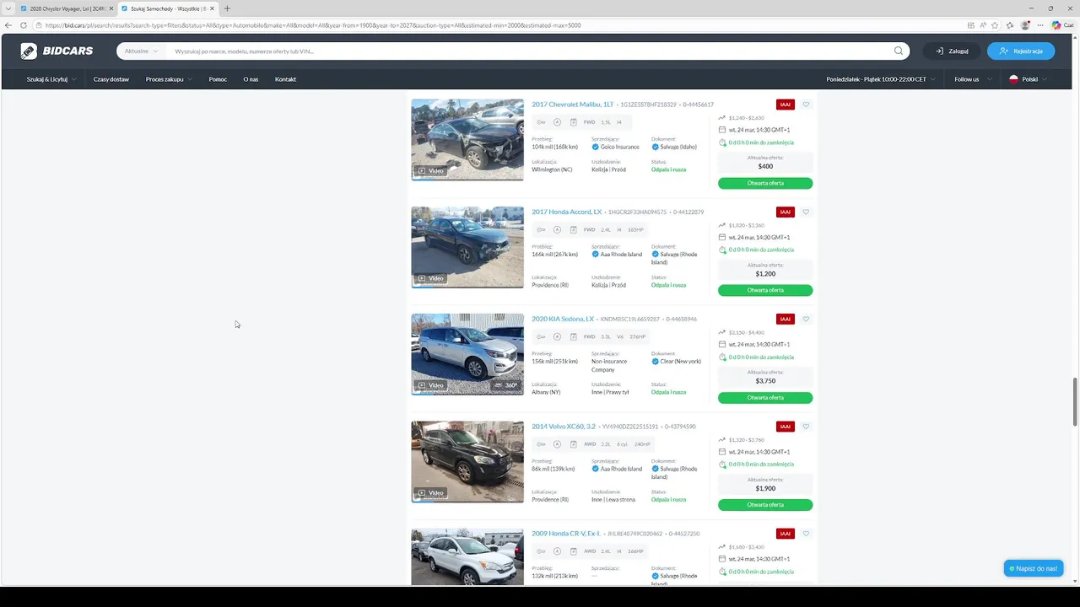Click IAAI badge on Volvo XC60 listing
Image resolution: width=1080 pixels, height=607 pixels.
pos(786,427)
